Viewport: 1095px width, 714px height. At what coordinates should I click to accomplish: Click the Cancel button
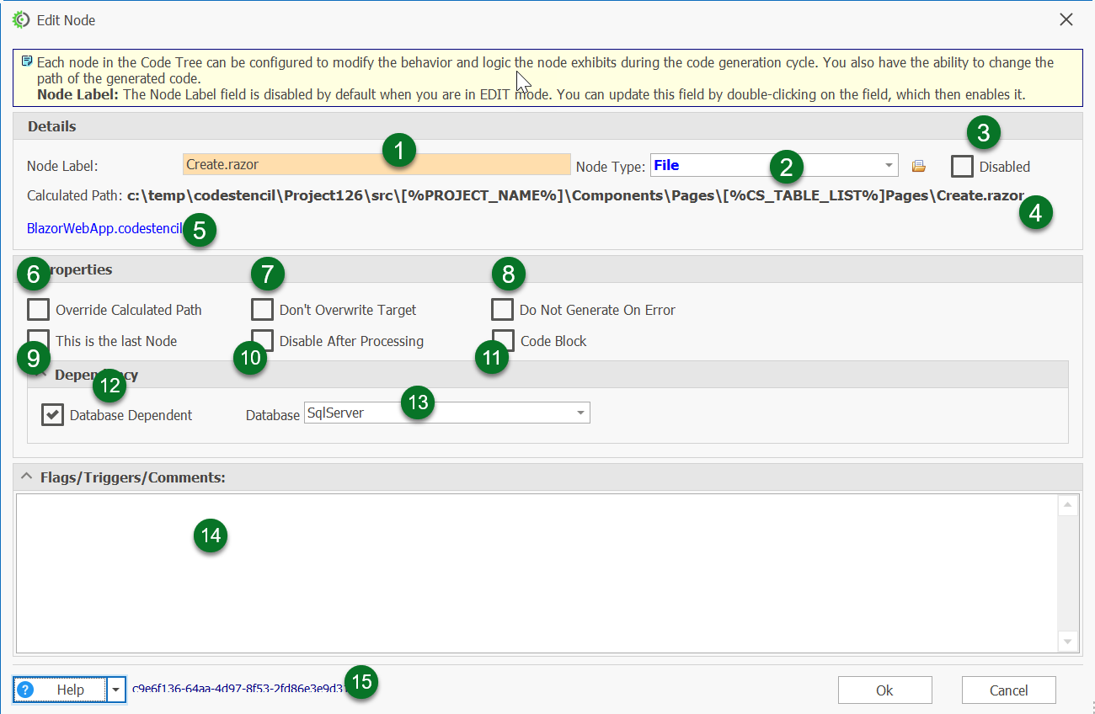[x=1008, y=690]
